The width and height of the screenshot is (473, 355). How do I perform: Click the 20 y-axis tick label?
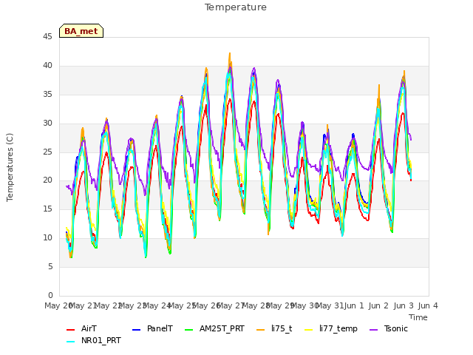[x=47, y=180]
